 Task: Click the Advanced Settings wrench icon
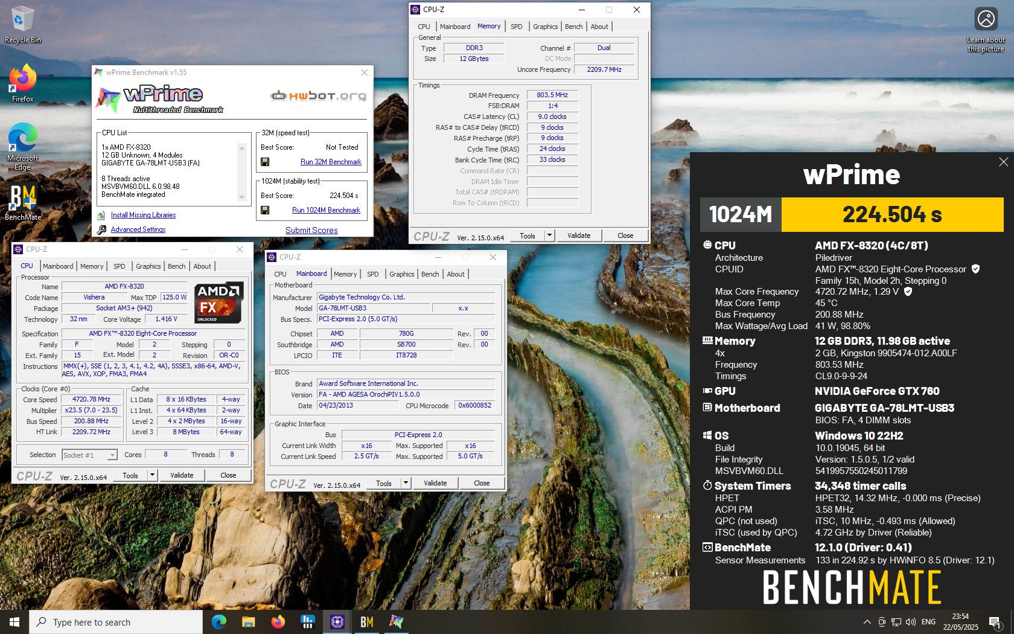point(101,229)
